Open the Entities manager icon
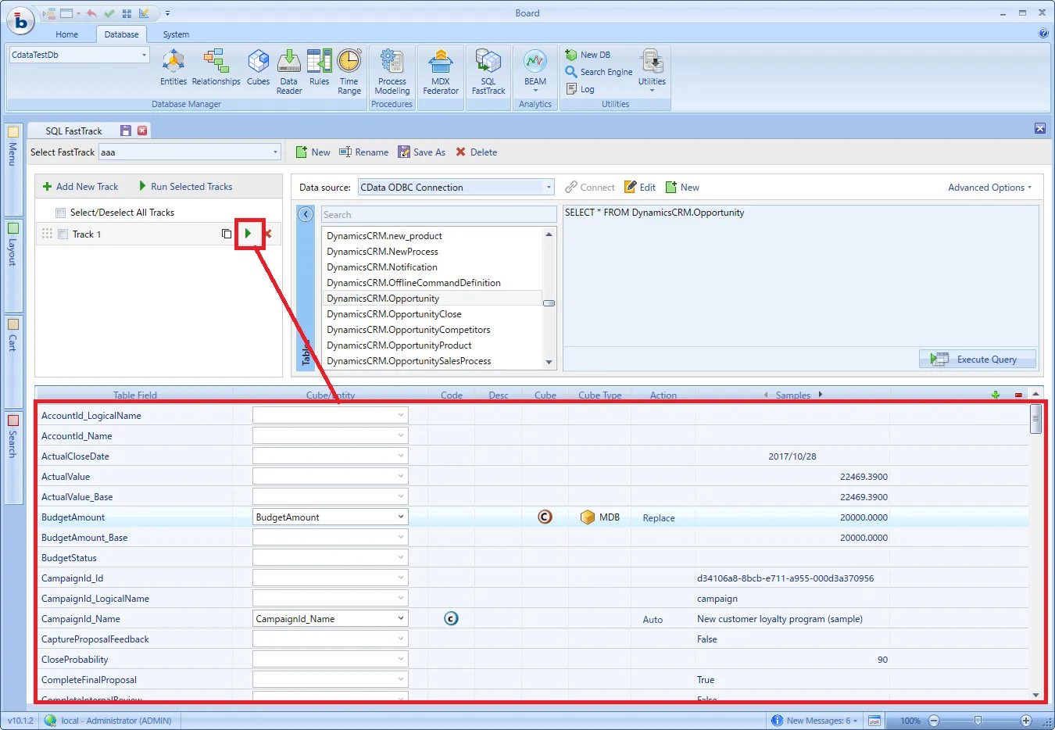 173,62
